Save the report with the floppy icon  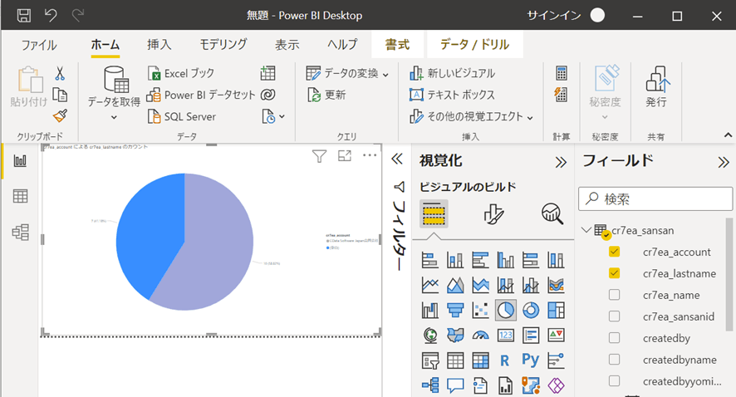(x=24, y=16)
